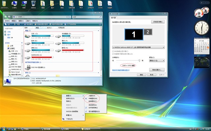Collapse the 硬盘 (7) group

(x=98, y=31)
